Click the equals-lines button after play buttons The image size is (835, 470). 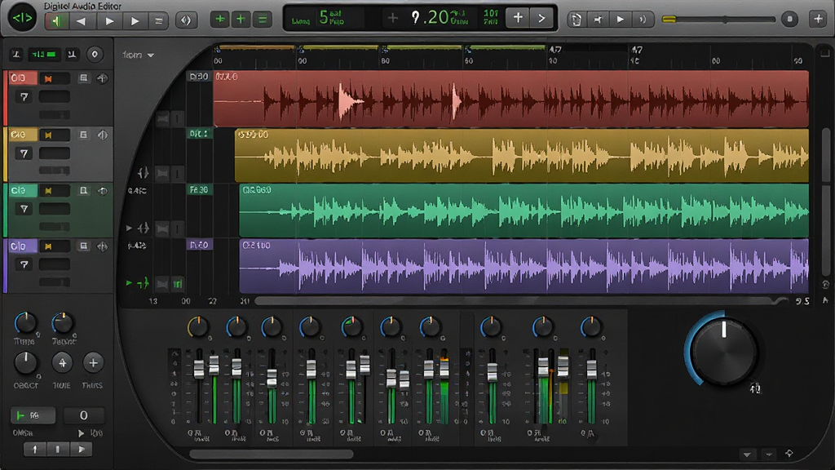point(158,20)
